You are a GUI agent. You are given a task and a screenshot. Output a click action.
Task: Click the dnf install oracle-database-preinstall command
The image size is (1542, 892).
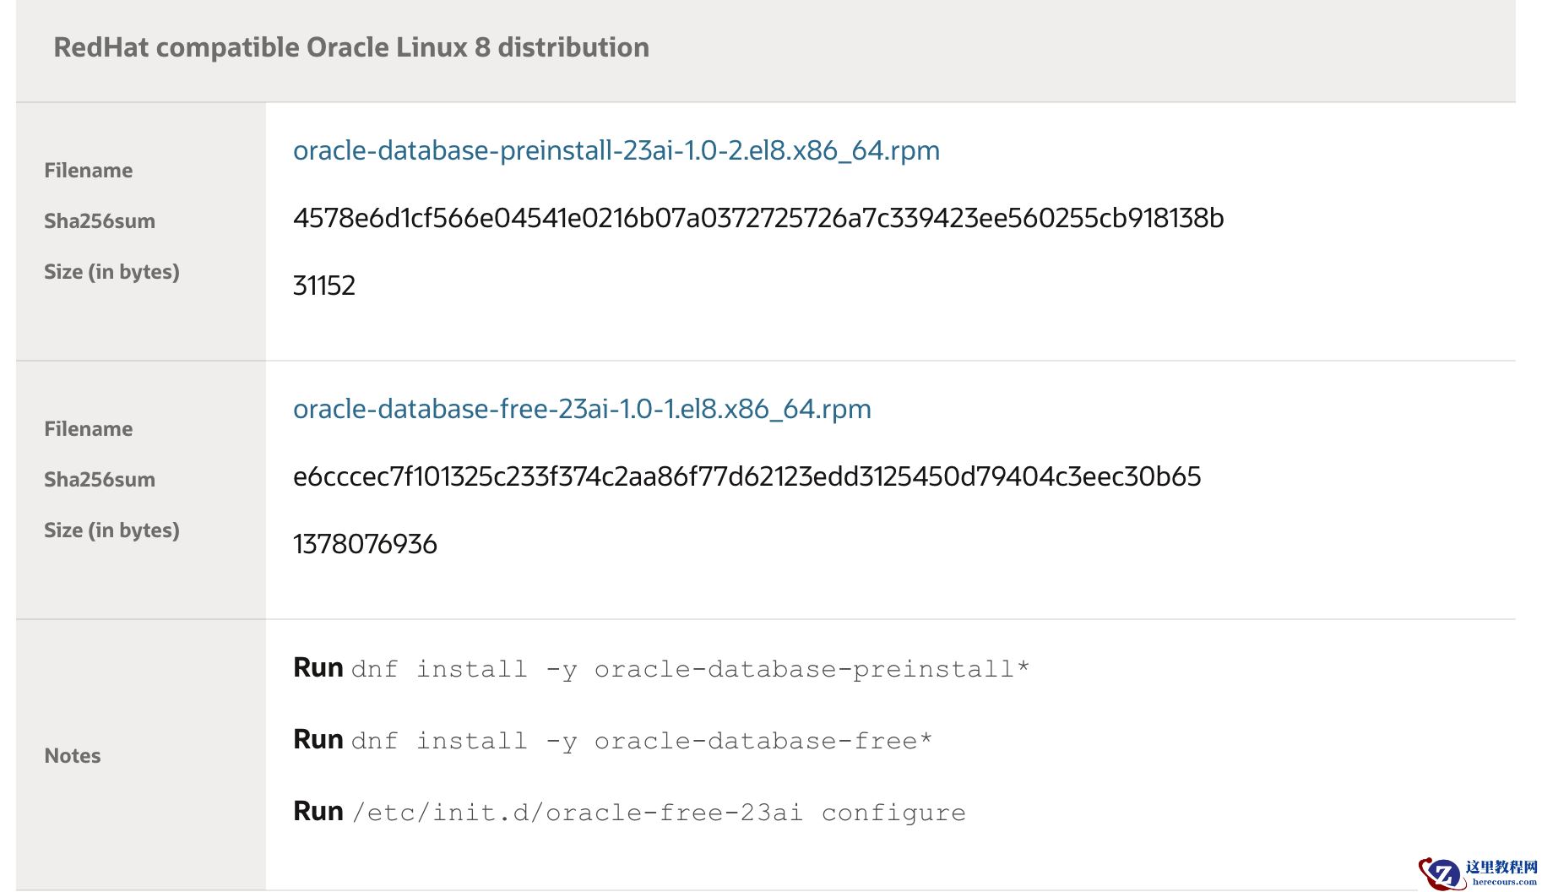689,669
